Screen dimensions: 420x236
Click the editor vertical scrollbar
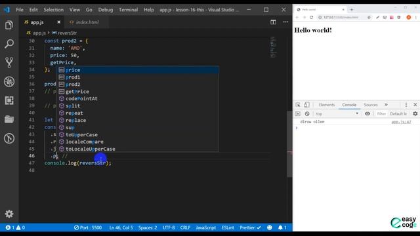[x=289, y=144]
